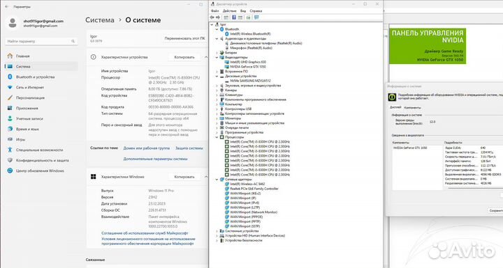
Task: Collapse the Сетевые адаптеры node
Action: click(x=217, y=180)
